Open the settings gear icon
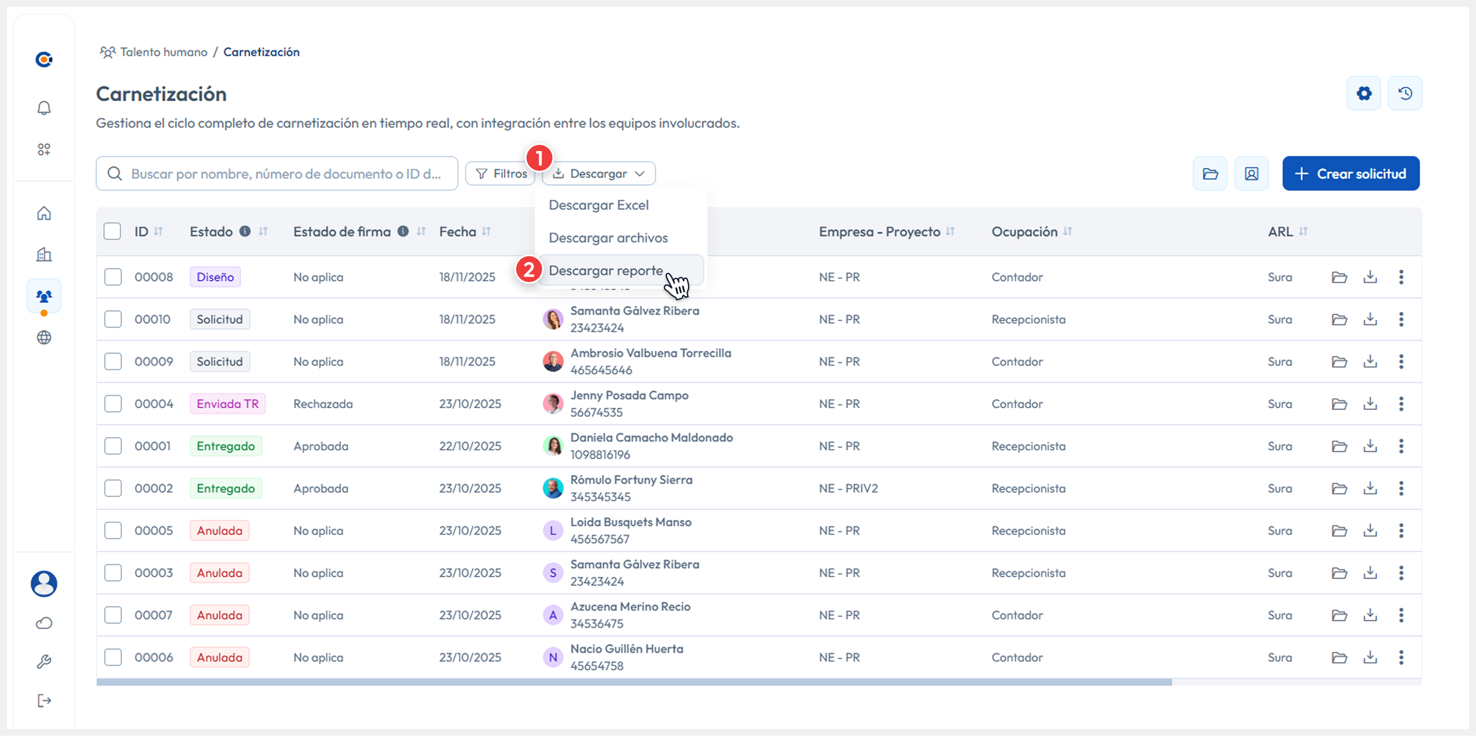 click(x=1363, y=93)
